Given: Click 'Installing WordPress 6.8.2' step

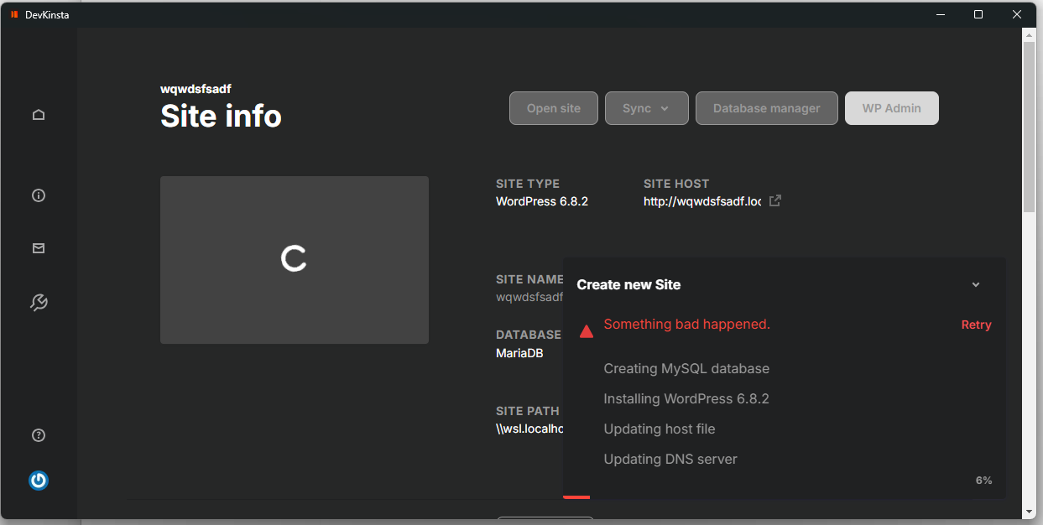Looking at the screenshot, I should (686, 398).
